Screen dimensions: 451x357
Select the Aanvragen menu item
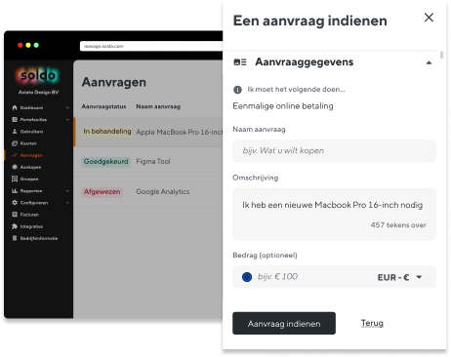click(27, 155)
